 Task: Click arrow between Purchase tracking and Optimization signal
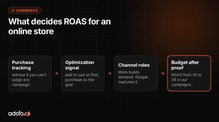tap(56, 73)
